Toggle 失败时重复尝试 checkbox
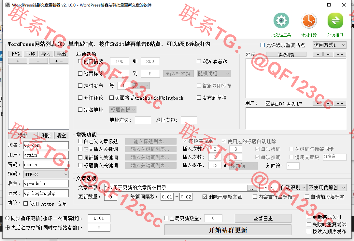 point(309,224)
